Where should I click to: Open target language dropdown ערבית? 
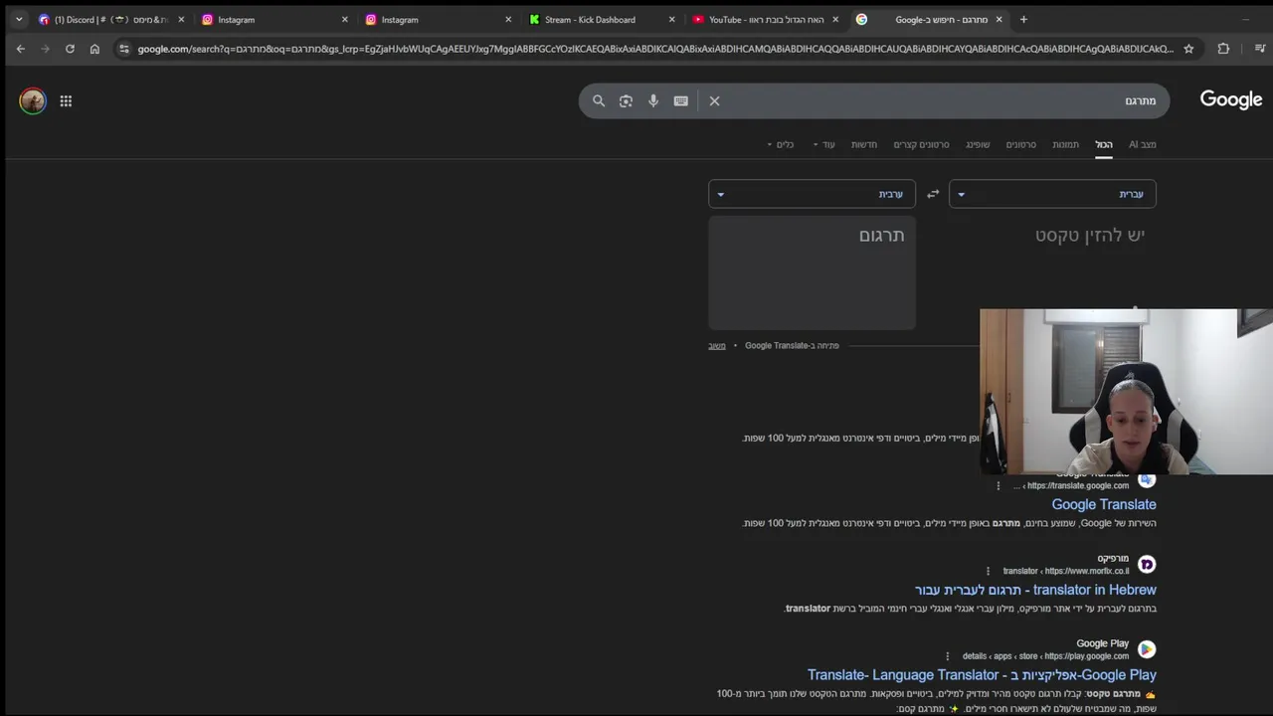[812, 194]
